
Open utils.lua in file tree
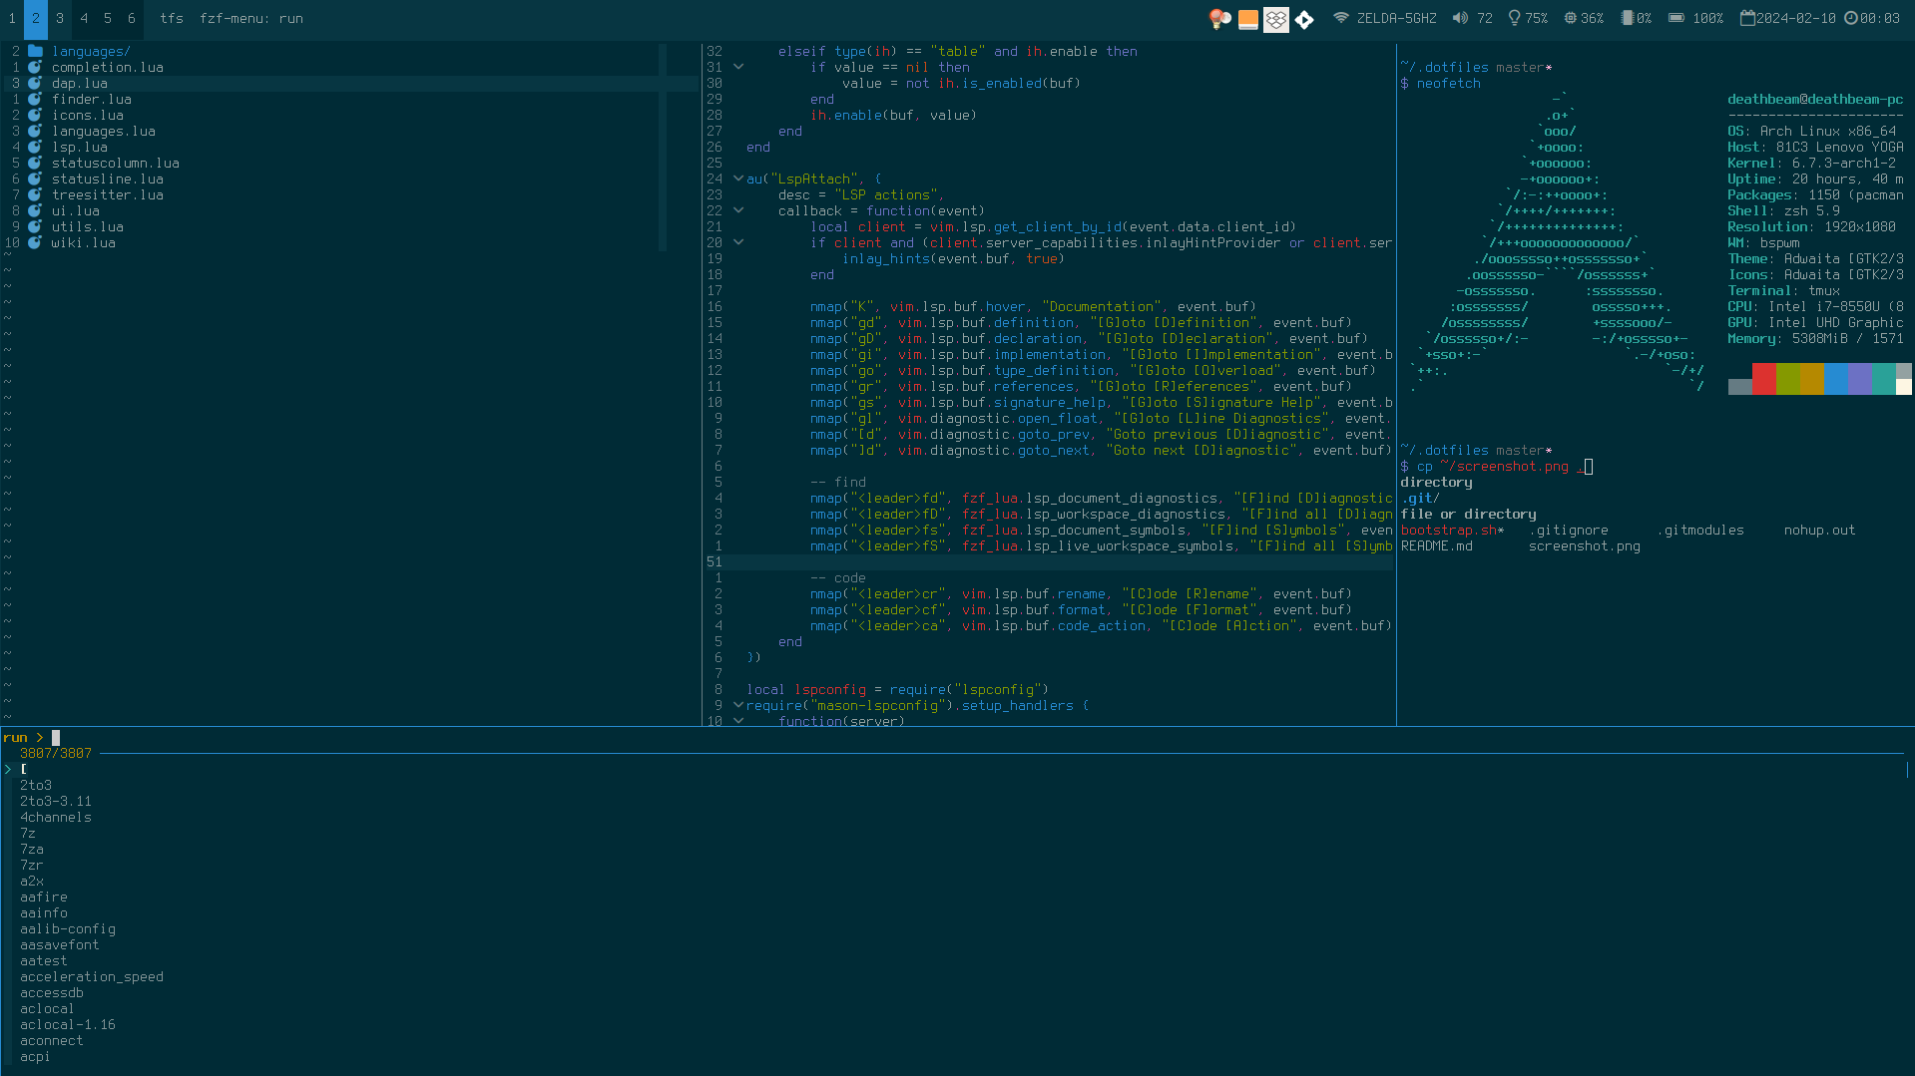88,226
